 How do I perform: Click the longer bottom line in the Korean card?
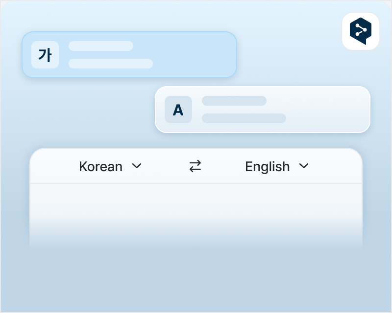coord(111,64)
